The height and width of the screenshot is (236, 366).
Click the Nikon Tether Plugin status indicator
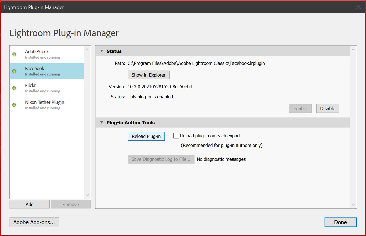click(x=14, y=105)
